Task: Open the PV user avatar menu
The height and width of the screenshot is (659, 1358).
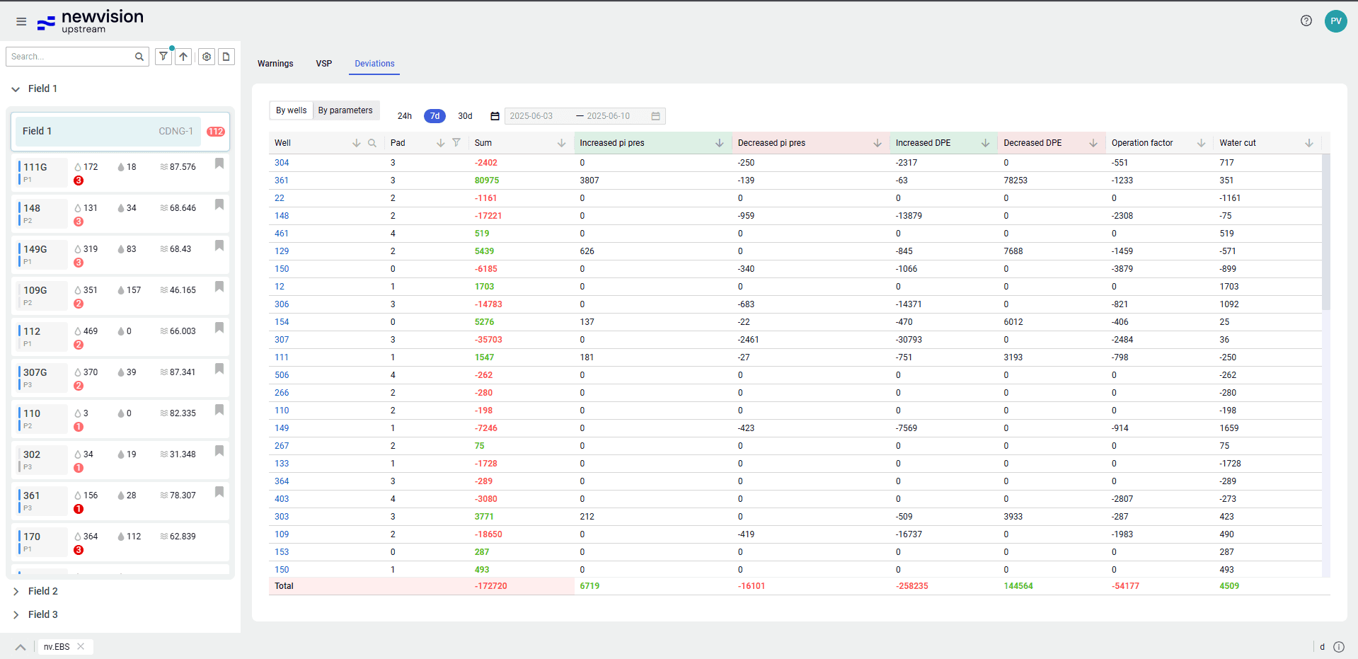Action: click(1335, 21)
